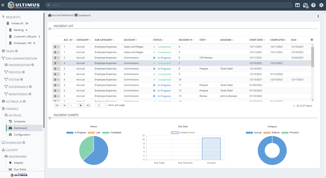Open row actions dropdown for incident 5

56,53
